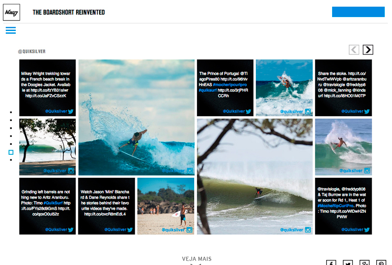Viewport: 392px width, 265px height.
Task: Click the VEJA MAIS link
Action: click(x=197, y=259)
